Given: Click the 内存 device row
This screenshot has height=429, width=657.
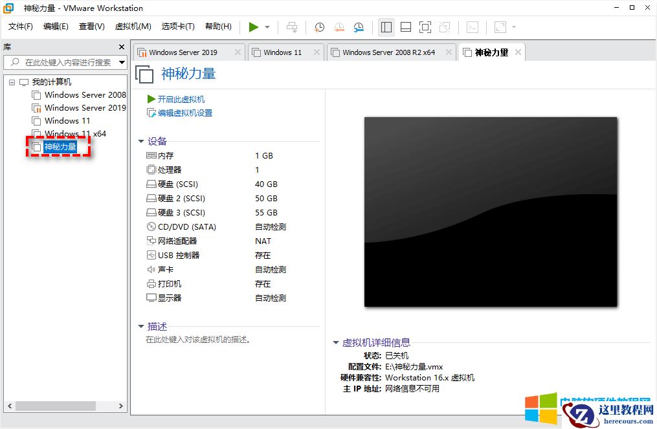Looking at the screenshot, I should coord(210,156).
